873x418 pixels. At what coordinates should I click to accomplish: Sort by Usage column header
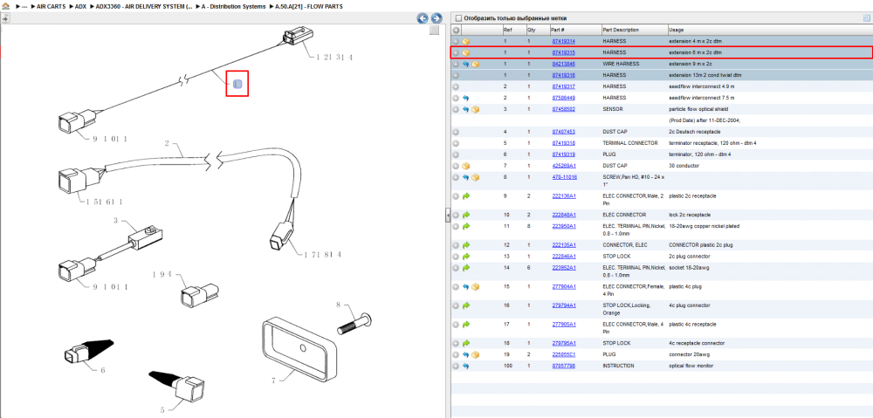tap(677, 30)
